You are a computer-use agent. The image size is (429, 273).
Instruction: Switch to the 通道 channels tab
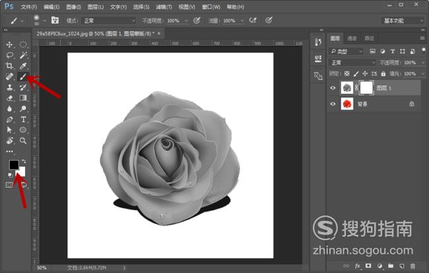coord(352,38)
